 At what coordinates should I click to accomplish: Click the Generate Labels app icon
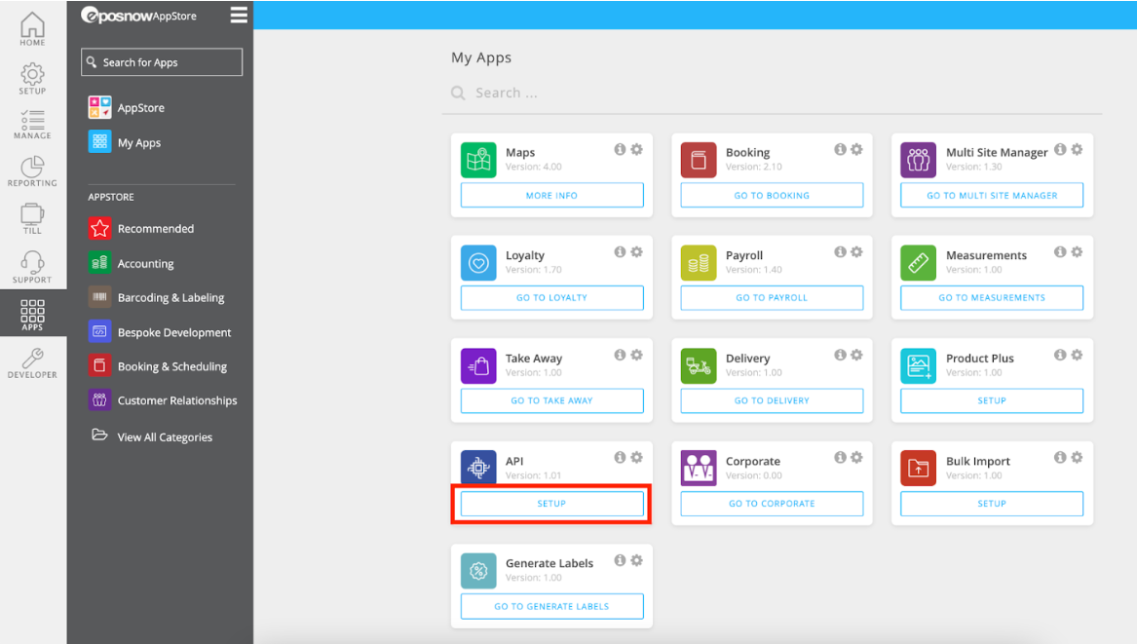[478, 572]
